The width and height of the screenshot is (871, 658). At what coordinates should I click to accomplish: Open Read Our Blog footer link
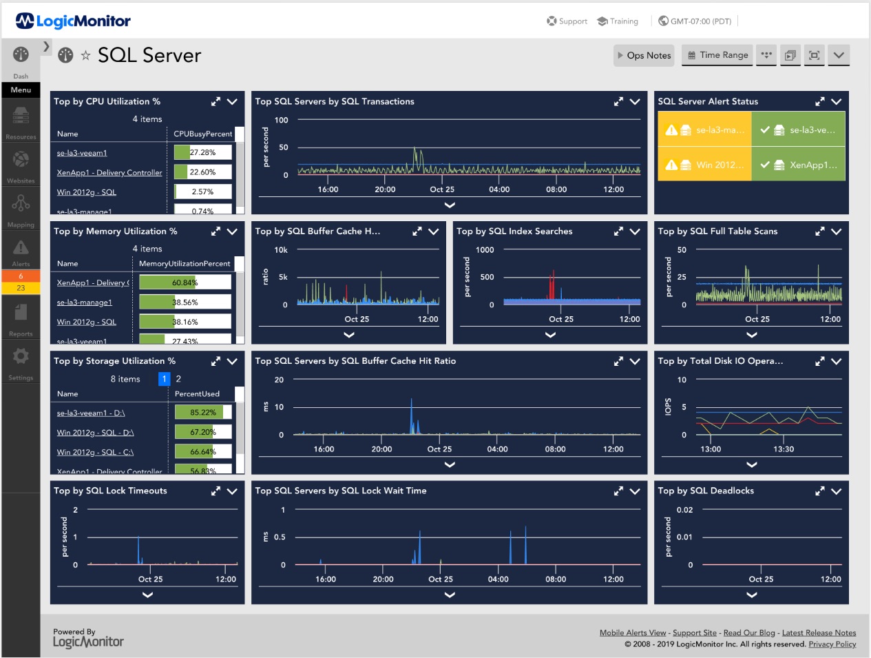749,633
